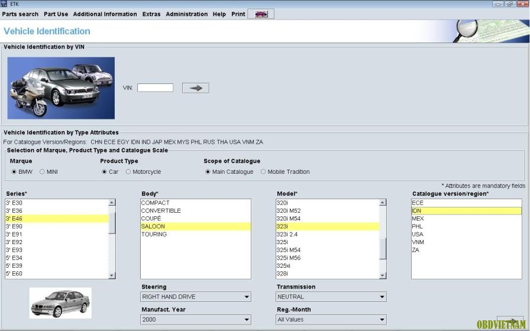Select series 3' E46
530x331 pixels.
(x=57, y=219)
